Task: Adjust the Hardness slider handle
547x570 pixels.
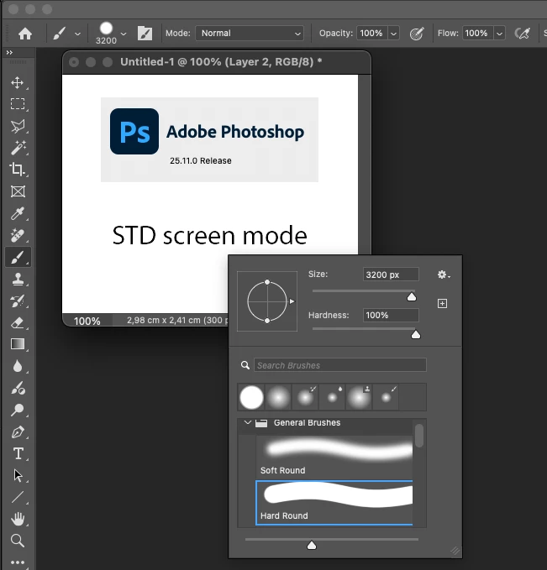Action: point(416,334)
